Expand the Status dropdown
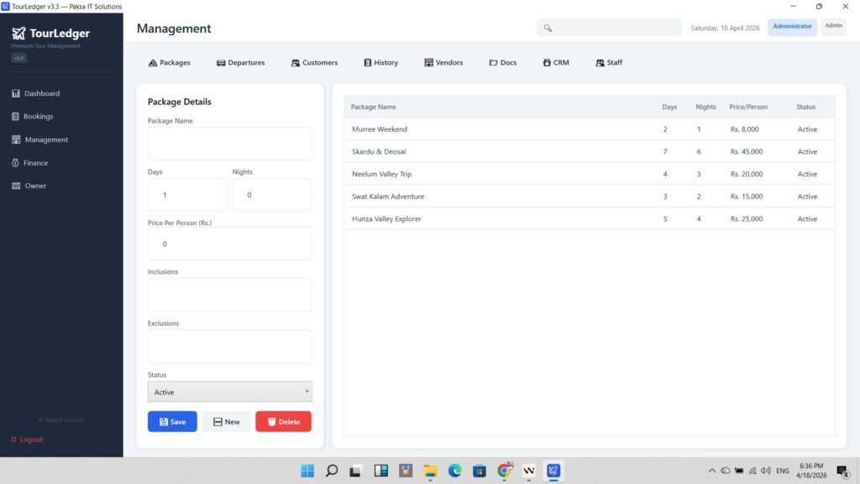Image resolution: width=860 pixels, height=484 pixels. click(x=229, y=392)
